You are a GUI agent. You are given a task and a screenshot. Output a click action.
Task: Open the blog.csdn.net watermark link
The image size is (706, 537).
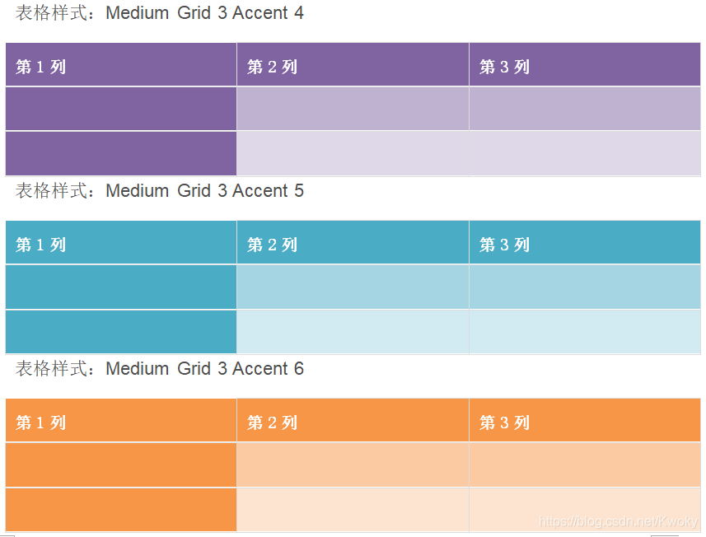pos(618,521)
